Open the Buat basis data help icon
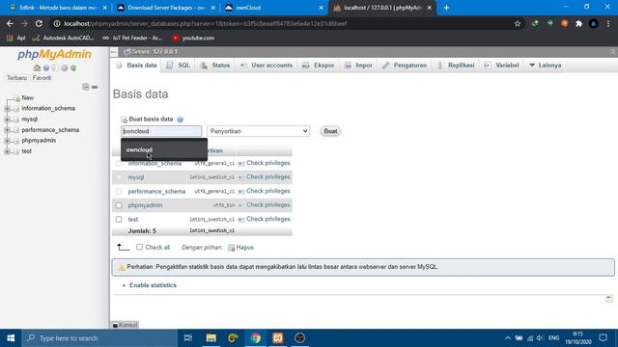Viewport: 618px width, 347px height. (x=181, y=120)
